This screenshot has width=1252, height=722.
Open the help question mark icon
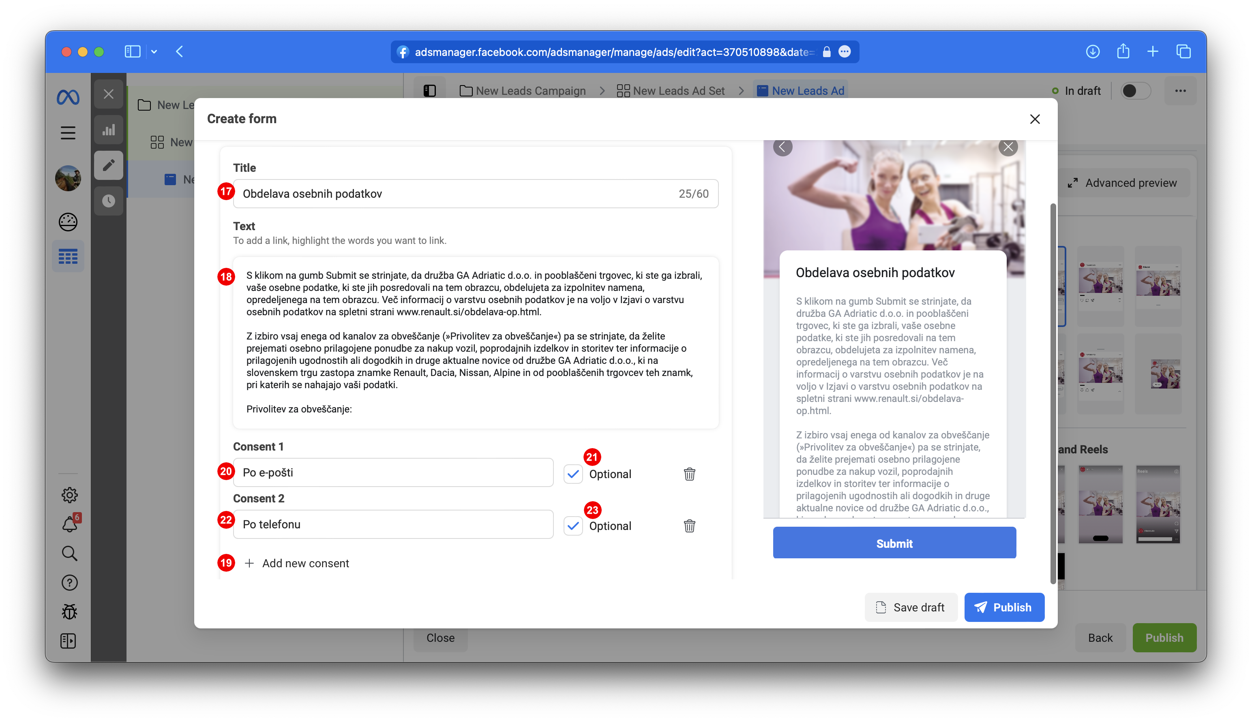click(69, 583)
